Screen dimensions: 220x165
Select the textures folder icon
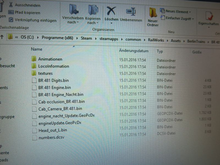(x=34, y=73)
